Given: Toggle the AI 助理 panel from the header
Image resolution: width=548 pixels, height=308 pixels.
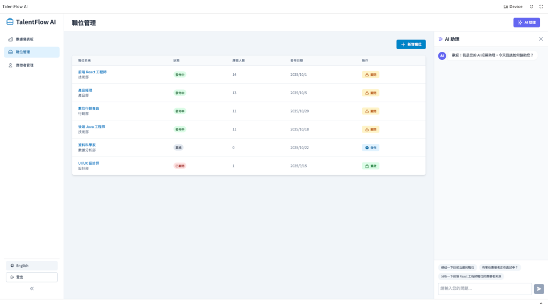Looking at the screenshot, I should coord(527,22).
